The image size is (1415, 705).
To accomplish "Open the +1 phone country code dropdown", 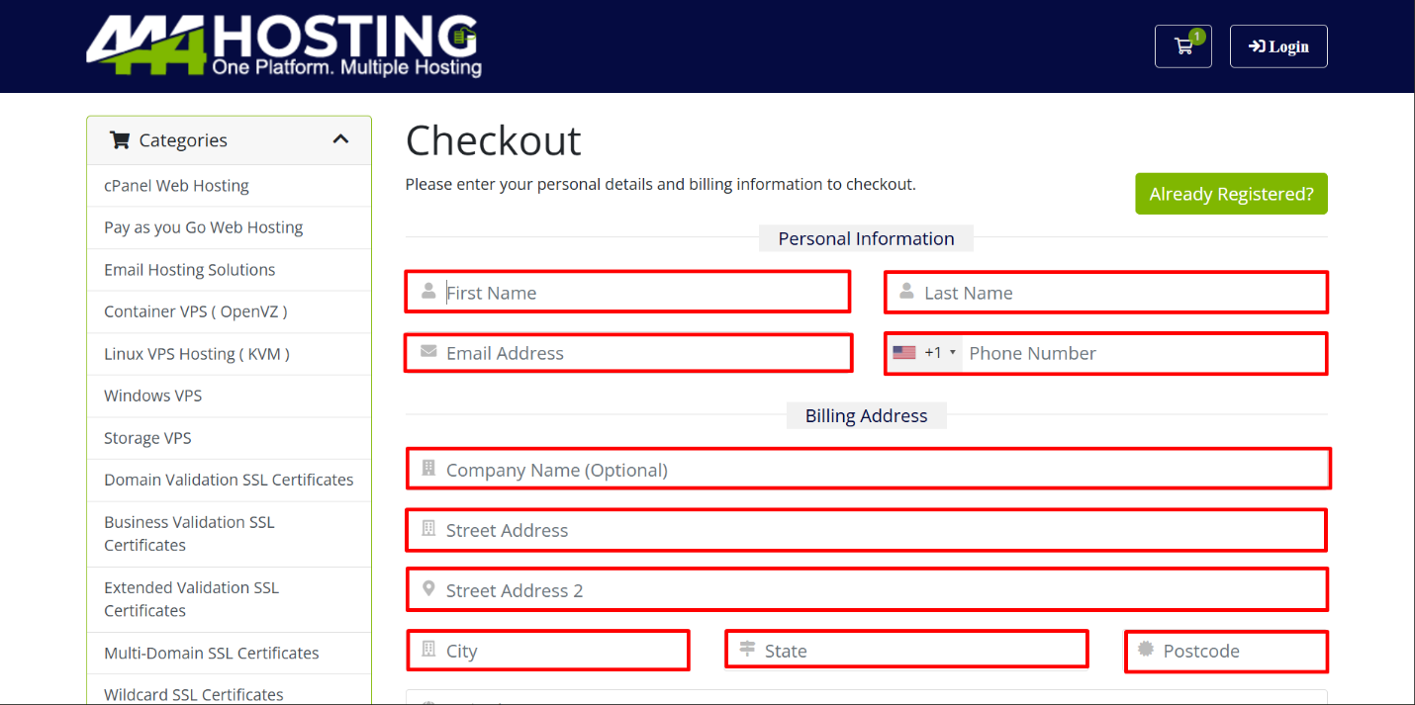I will coord(941,353).
